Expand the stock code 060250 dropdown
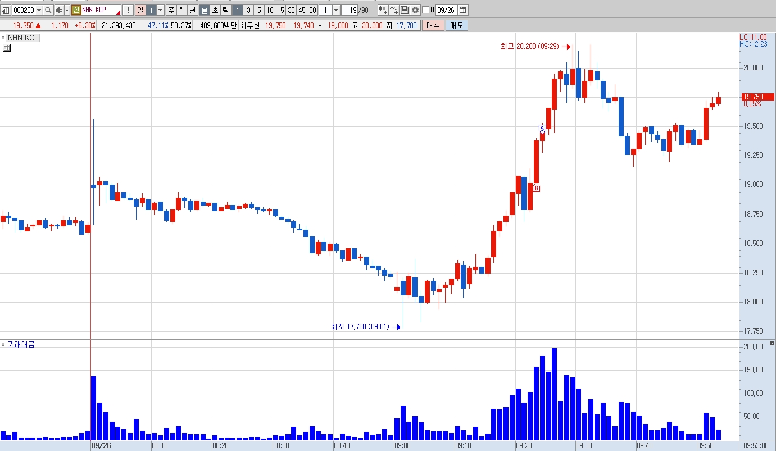Screen dimensions: 776x451 [x=39, y=10]
